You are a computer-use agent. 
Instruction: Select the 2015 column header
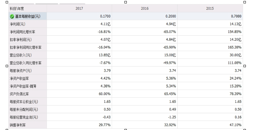click(210, 8)
